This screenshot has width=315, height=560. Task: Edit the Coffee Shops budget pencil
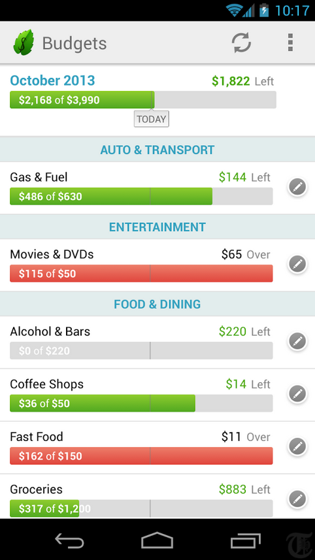(x=297, y=394)
